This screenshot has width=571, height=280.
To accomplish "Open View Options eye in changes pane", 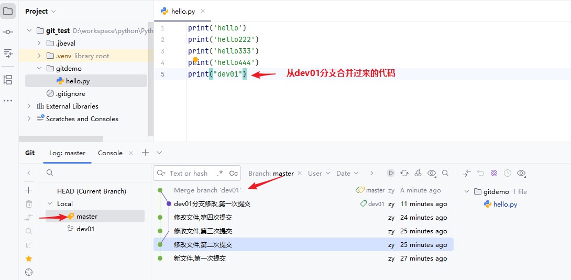I will coord(521,173).
